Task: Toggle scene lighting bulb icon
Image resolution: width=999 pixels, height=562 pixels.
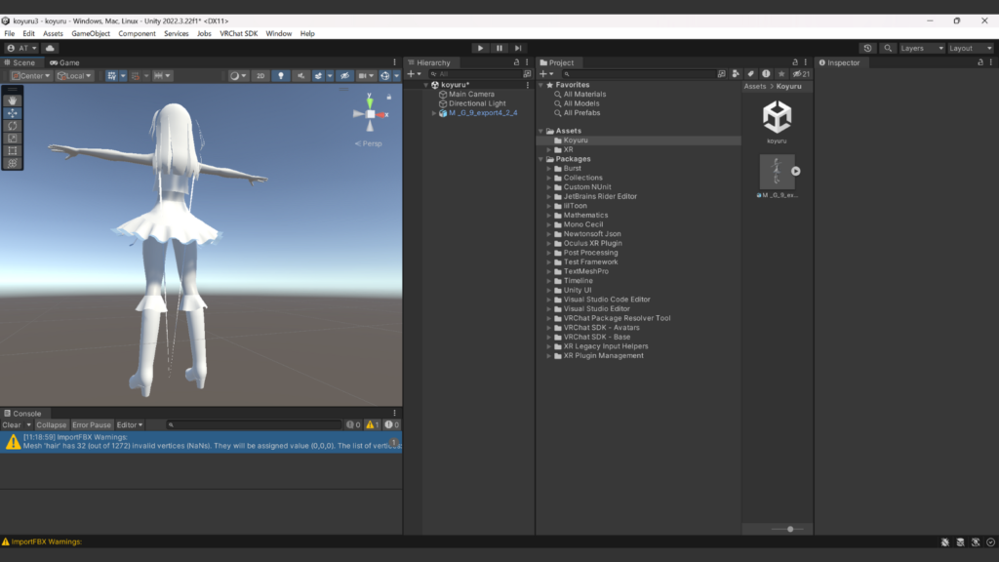Action: pyautogui.click(x=281, y=76)
